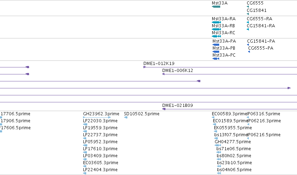Click the Mst33A-PA protein label
Screen dimensions: 297x175
tap(224, 41)
